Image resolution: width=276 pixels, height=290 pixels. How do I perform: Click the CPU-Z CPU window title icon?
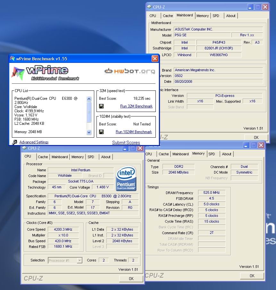(x=24, y=148)
